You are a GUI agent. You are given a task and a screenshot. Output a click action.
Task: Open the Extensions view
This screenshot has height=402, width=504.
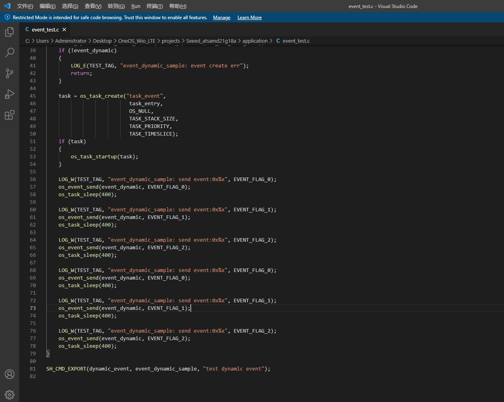pos(10,115)
